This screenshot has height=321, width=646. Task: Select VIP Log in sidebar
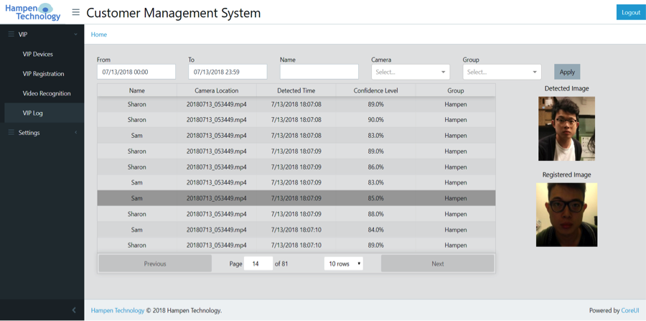click(x=33, y=113)
